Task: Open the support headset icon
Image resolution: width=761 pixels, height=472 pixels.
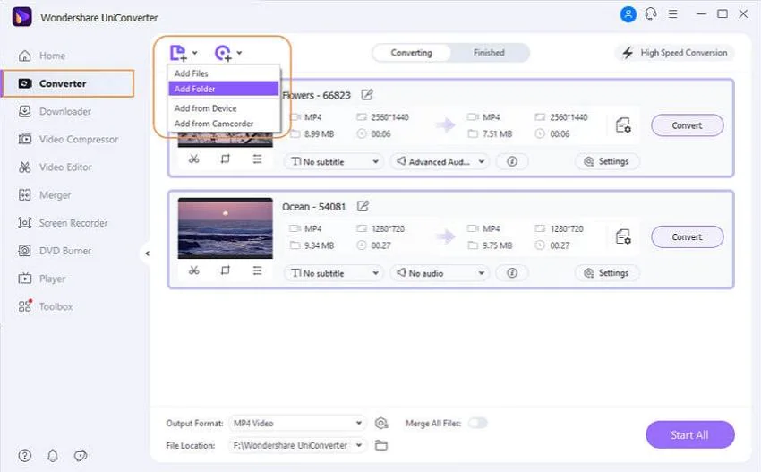Action: point(651,14)
